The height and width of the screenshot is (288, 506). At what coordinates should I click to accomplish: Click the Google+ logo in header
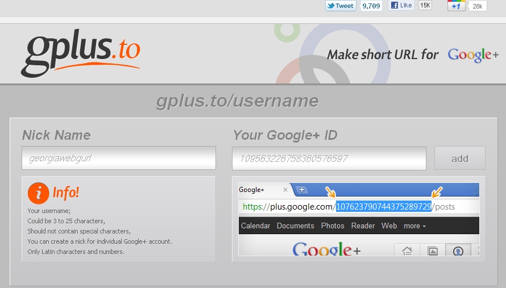click(473, 55)
